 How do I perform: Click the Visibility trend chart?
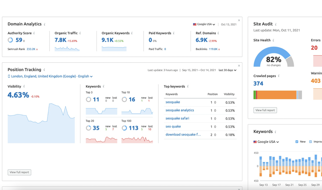(x=41, y=123)
